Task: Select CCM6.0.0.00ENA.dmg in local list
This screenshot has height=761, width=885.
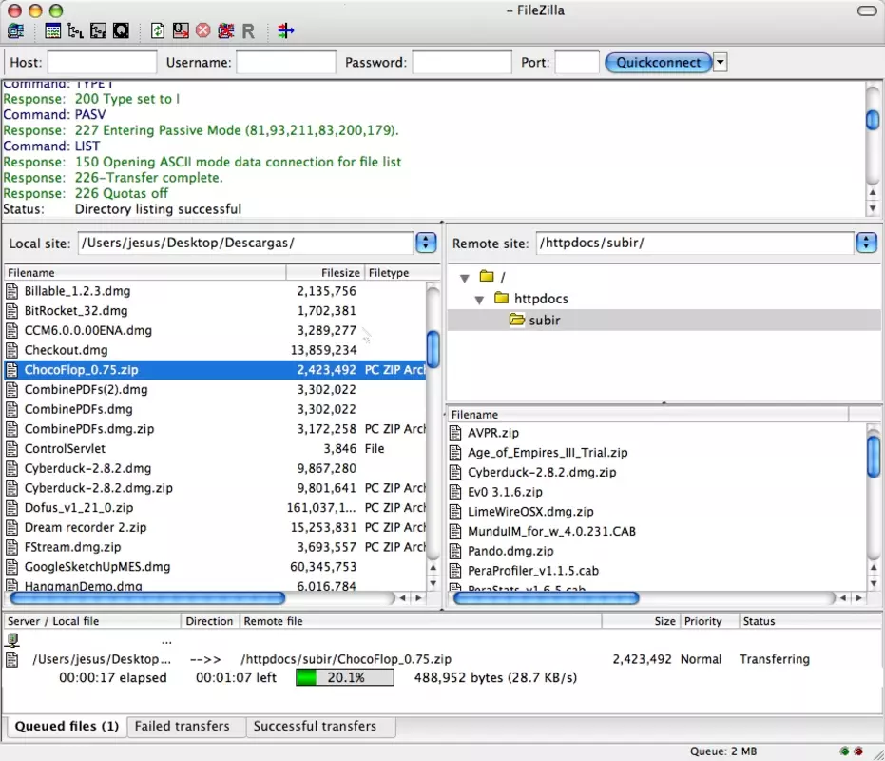Action: 215,330
